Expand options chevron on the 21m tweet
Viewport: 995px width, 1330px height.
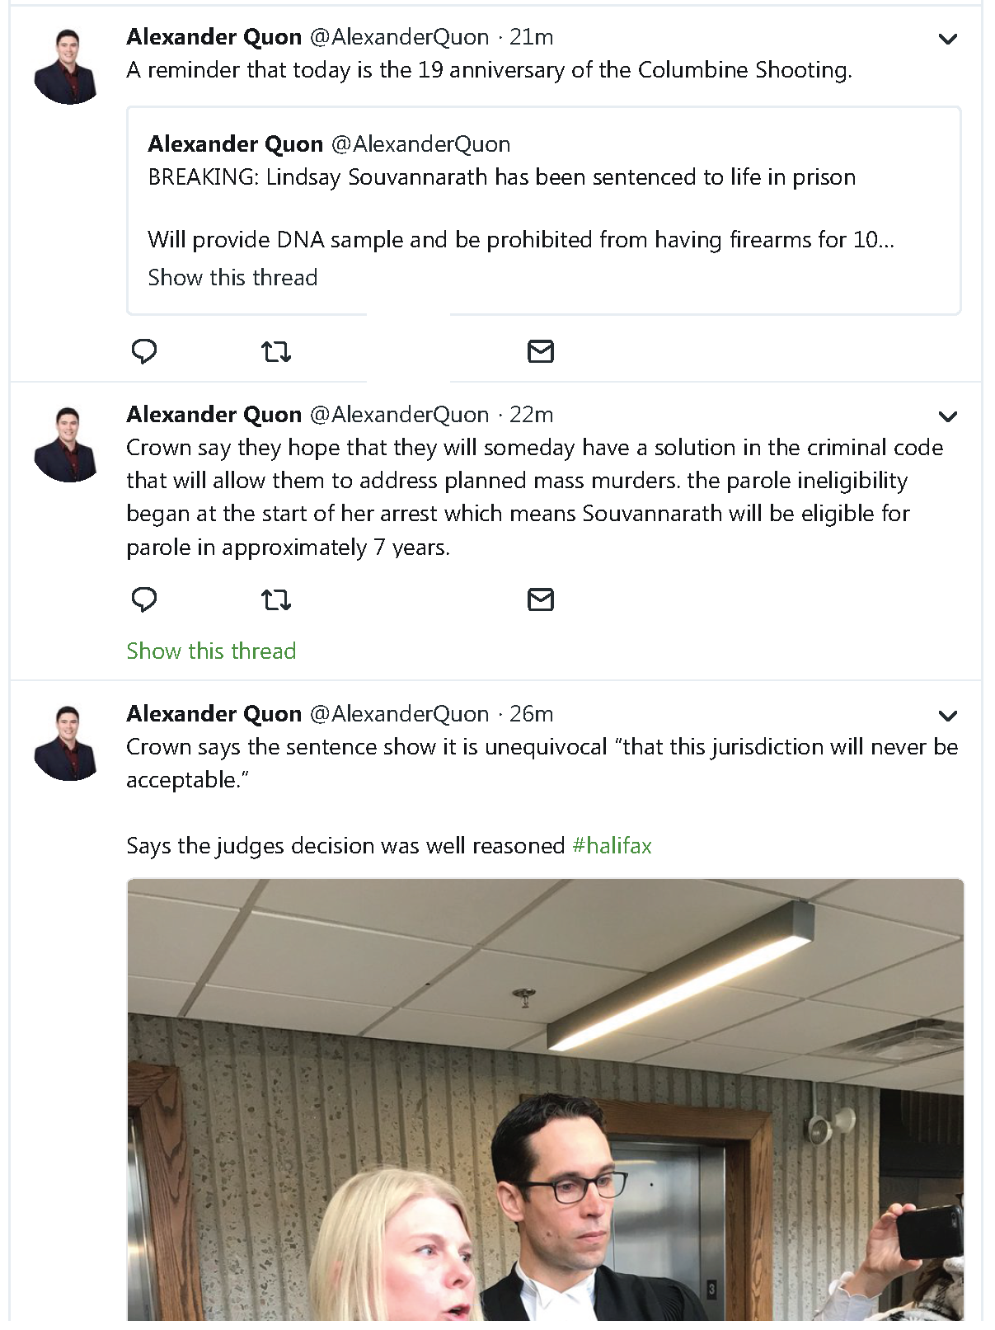click(948, 39)
